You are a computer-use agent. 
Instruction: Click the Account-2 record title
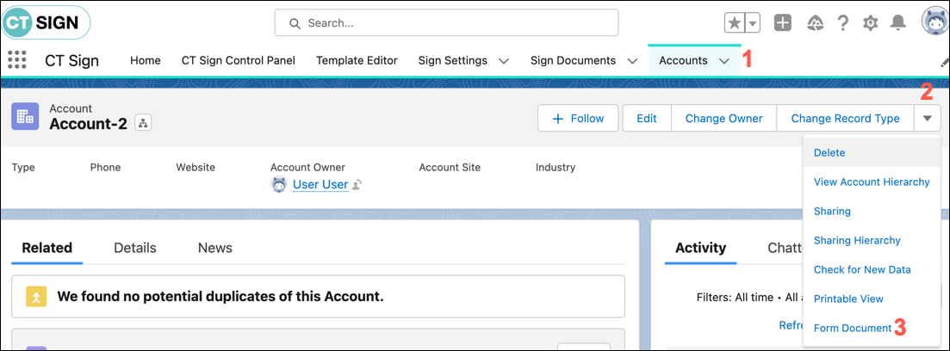[89, 124]
